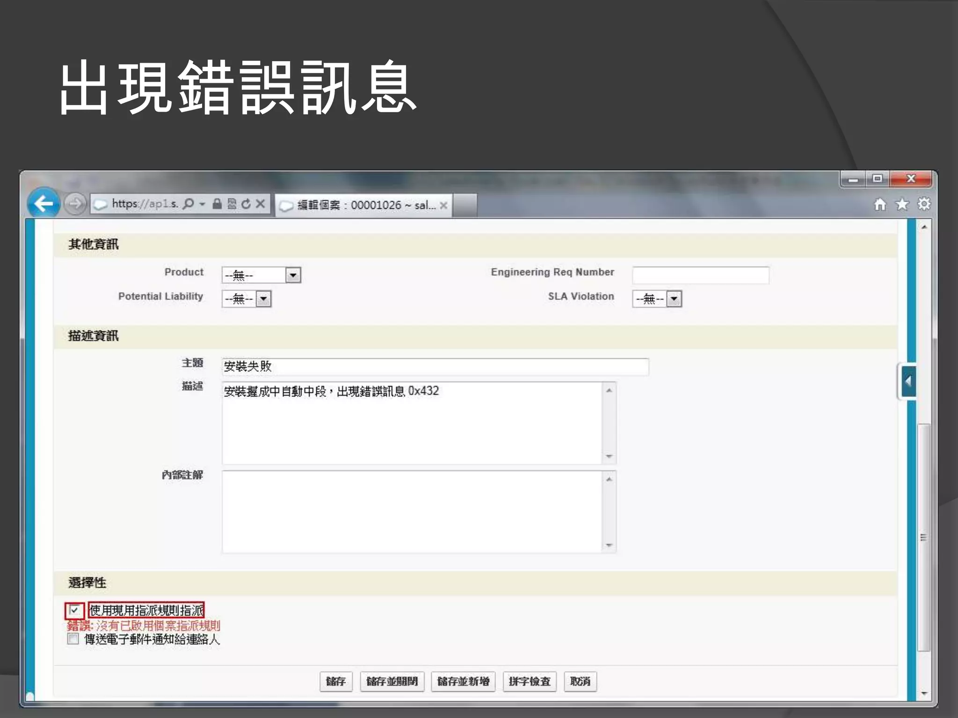Click the 描述資訊 section heading
The width and height of the screenshot is (958, 718).
pos(94,336)
